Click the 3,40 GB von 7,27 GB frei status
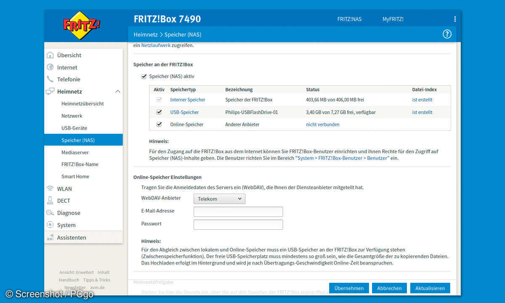Screen dimensions: 505x303 341,112
